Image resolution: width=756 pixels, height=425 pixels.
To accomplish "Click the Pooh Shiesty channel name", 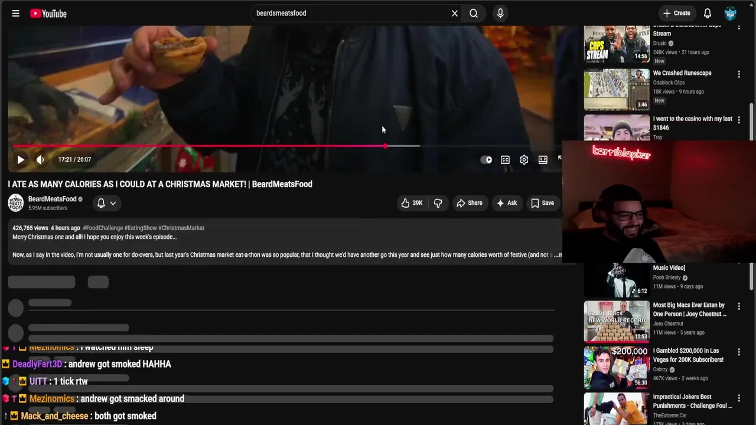I will (x=667, y=277).
